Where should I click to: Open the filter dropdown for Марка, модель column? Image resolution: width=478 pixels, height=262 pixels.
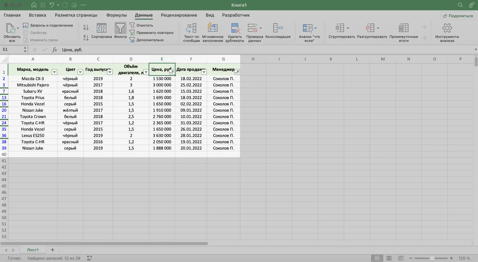(x=54, y=72)
